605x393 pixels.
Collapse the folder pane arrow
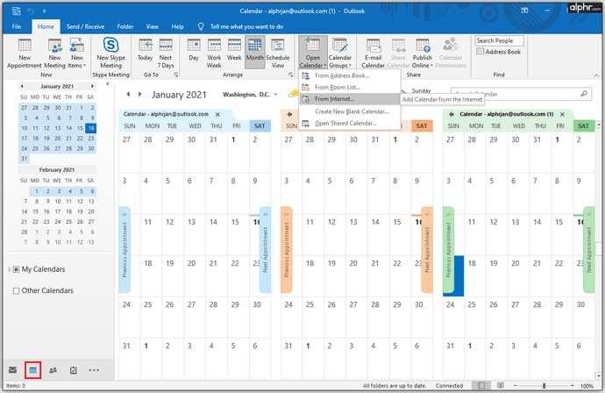108,83
